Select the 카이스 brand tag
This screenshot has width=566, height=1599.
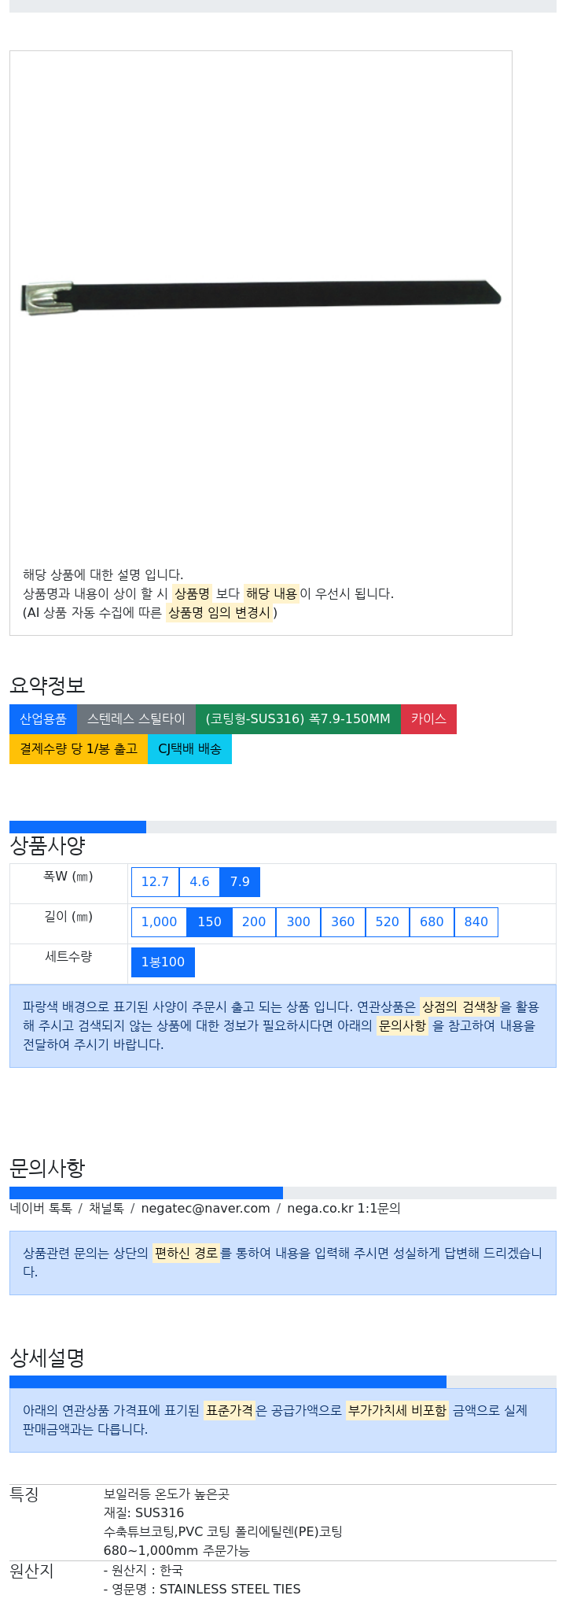tap(428, 719)
